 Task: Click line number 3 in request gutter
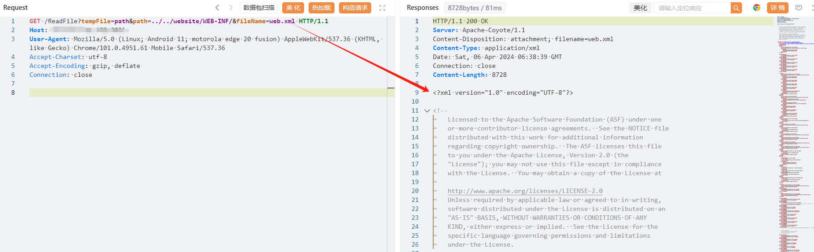click(13, 39)
